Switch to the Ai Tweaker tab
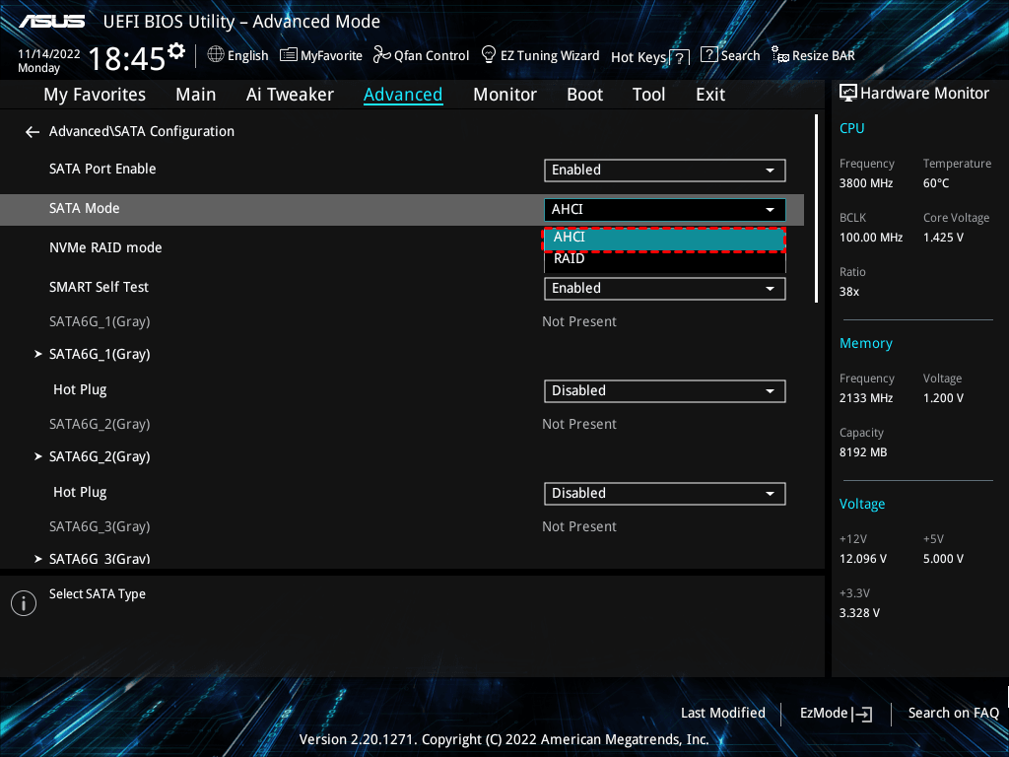This screenshot has width=1009, height=757. tap(290, 95)
